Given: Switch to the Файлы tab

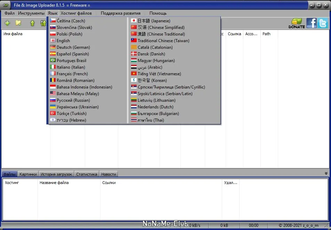Looking at the screenshot, I should coord(9,174).
